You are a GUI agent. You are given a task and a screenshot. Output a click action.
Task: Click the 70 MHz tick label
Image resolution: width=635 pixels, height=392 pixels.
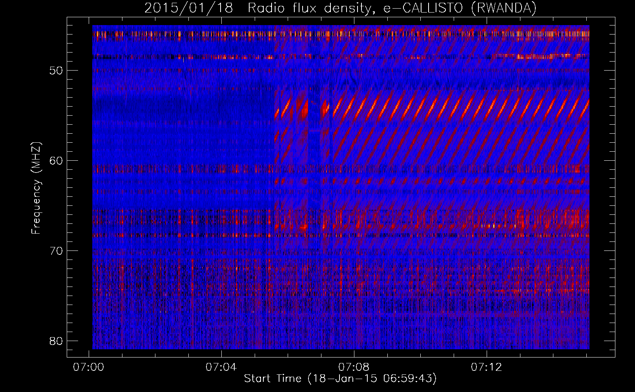tap(57, 251)
